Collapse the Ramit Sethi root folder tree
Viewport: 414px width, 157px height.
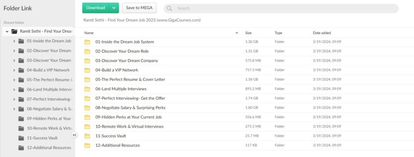(x=7, y=32)
